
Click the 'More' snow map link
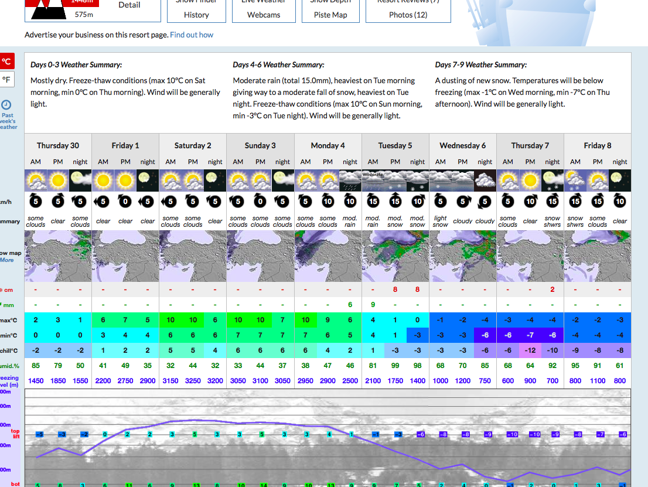coord(6,260)
